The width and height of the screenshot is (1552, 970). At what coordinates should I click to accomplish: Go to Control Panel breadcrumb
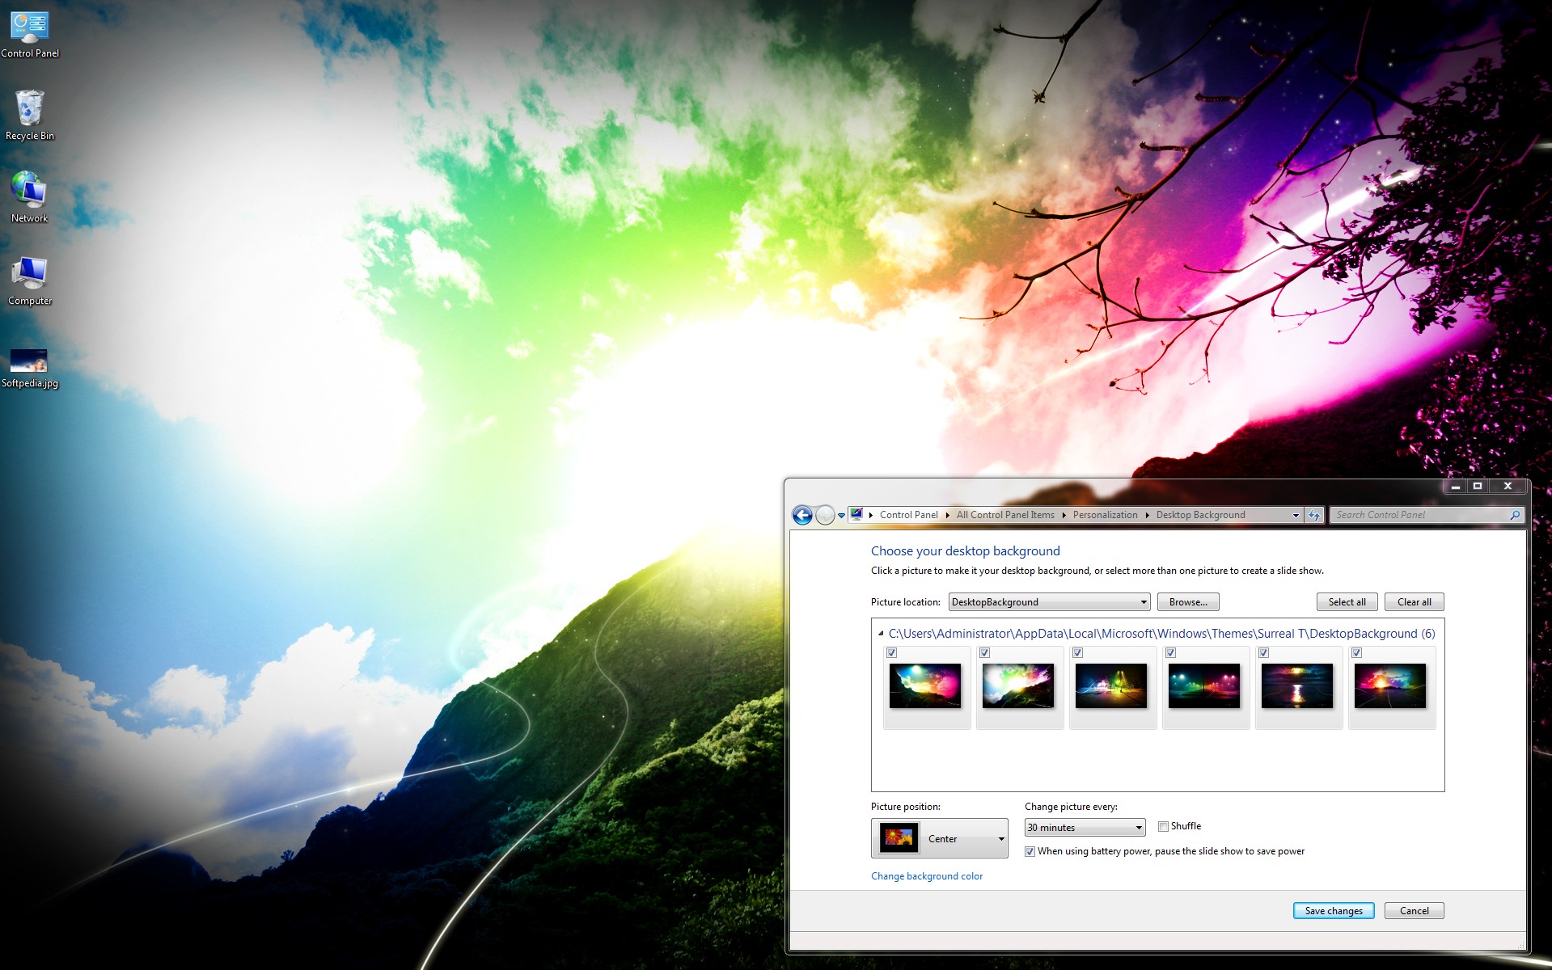(908, 515)
